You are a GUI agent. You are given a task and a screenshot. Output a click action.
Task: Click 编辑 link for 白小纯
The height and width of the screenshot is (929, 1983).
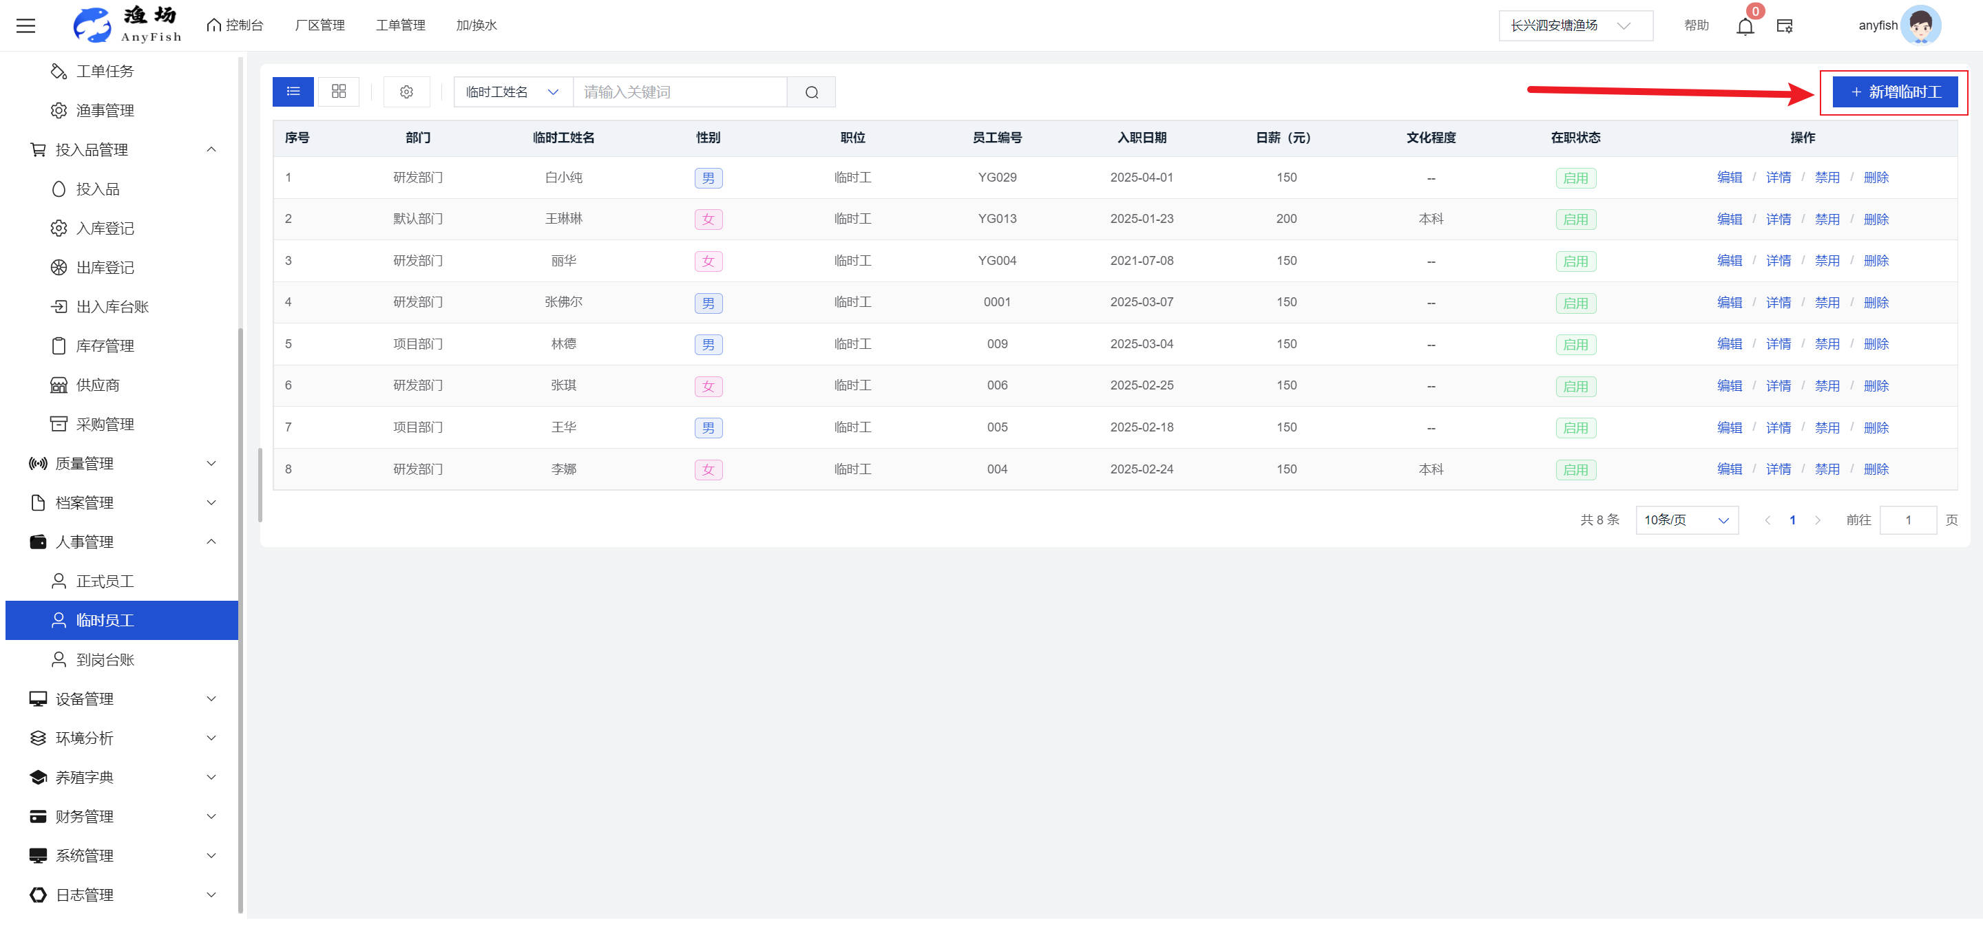coord(1728,178)
